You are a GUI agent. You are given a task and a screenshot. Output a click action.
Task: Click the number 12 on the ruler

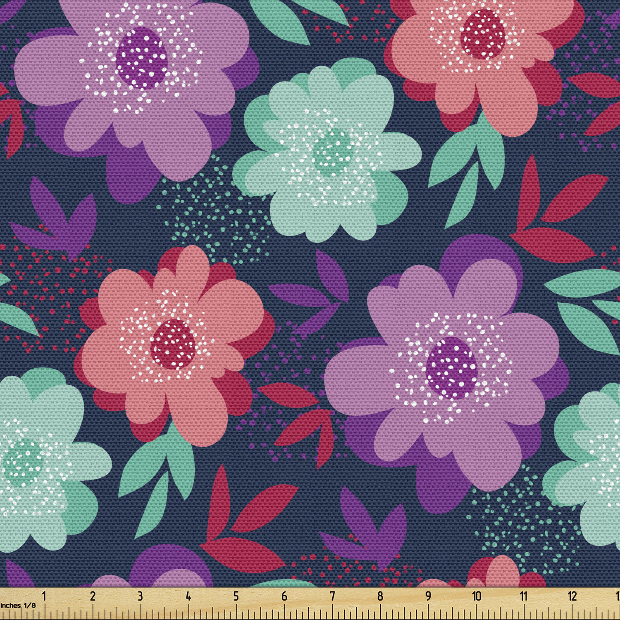pos(572,596)
